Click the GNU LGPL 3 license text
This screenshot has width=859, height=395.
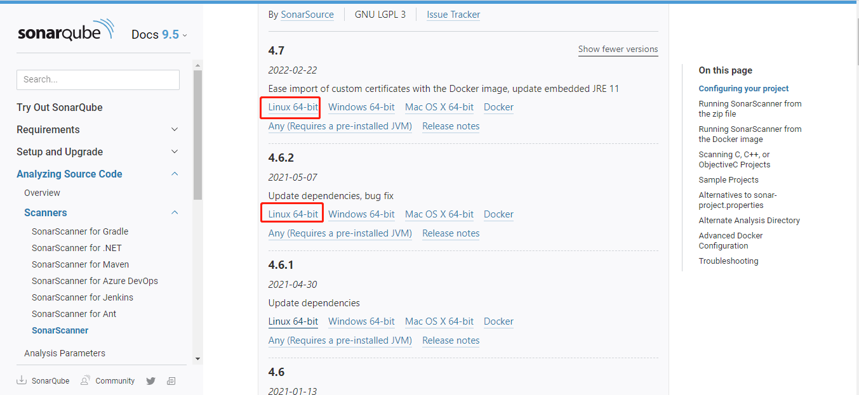point(380,15)
